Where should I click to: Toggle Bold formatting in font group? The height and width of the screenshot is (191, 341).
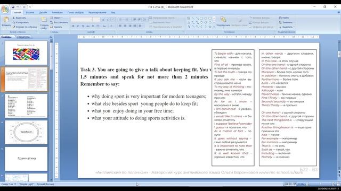click(x=73, y=26)
